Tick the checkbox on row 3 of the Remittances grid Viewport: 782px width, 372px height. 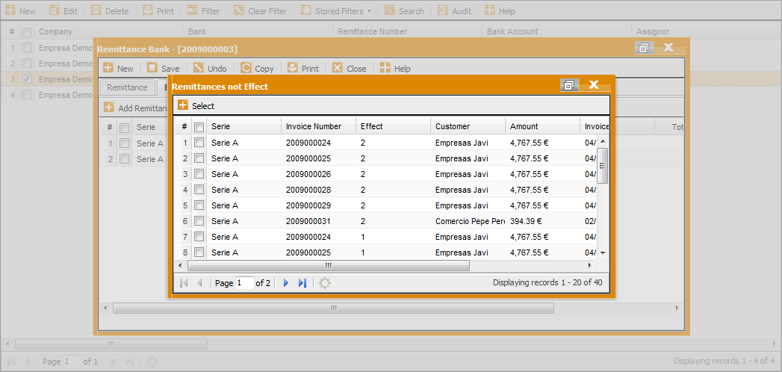[199, 174]
